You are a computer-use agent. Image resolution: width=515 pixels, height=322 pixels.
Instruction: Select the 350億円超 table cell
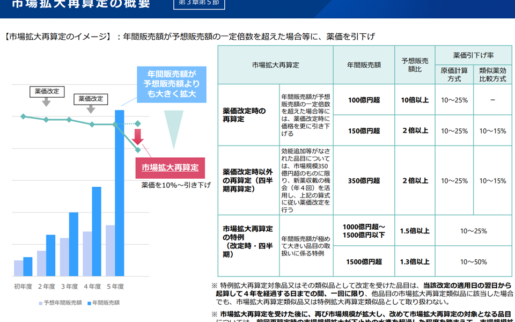[364, 181]
